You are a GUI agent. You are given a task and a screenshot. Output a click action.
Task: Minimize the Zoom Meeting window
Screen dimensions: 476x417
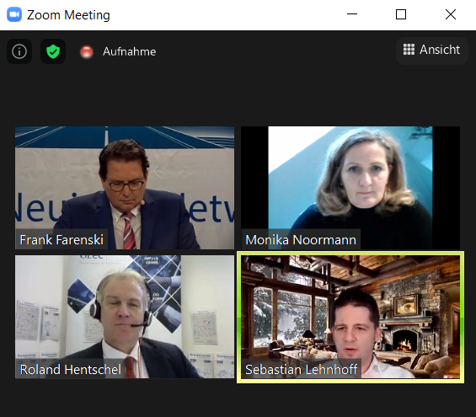click(352, 14)
